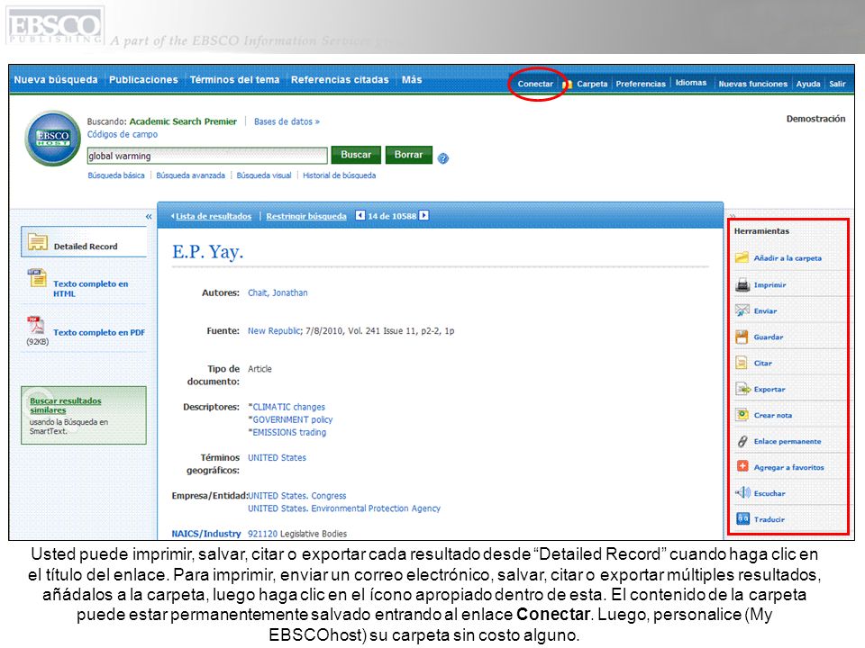Open Más menu in navigation bar
The height and width of the screenshot is (648, 865).
point(412,80)
